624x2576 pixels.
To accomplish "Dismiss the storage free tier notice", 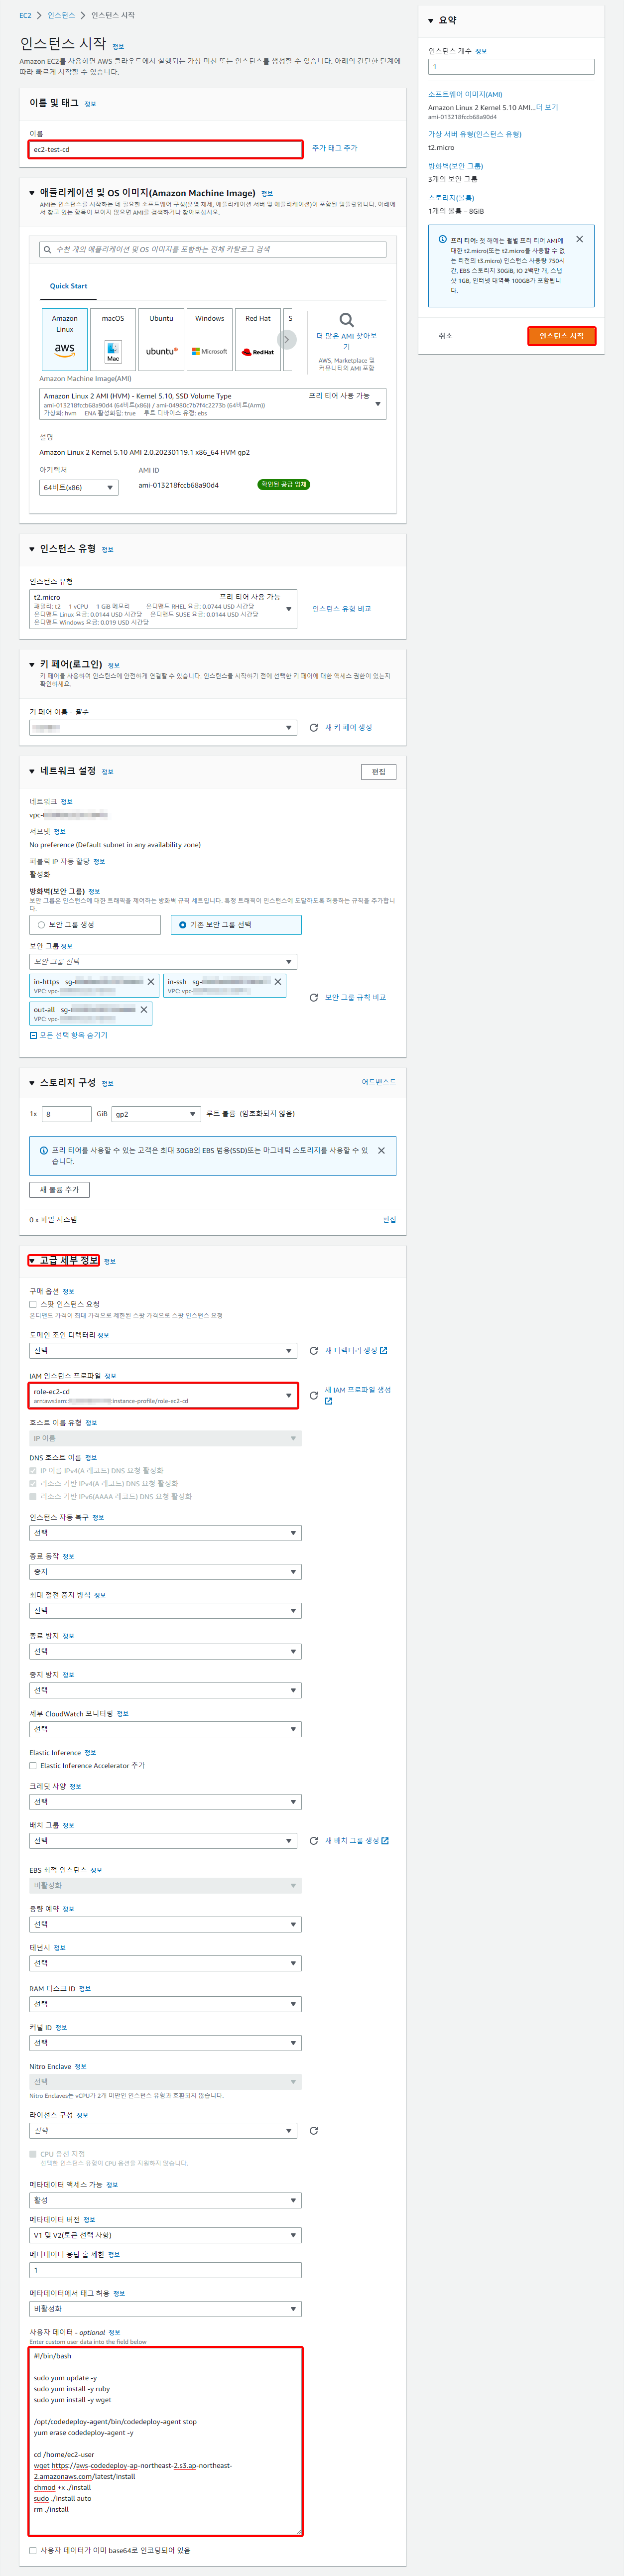I will coord(381,1150).
